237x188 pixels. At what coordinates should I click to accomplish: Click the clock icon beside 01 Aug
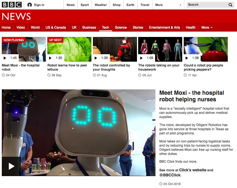tap(94, 75)
